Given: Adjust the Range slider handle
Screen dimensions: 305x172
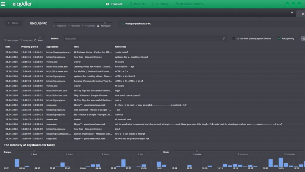Looking at the screenshot, I should (x=35, y=151).
